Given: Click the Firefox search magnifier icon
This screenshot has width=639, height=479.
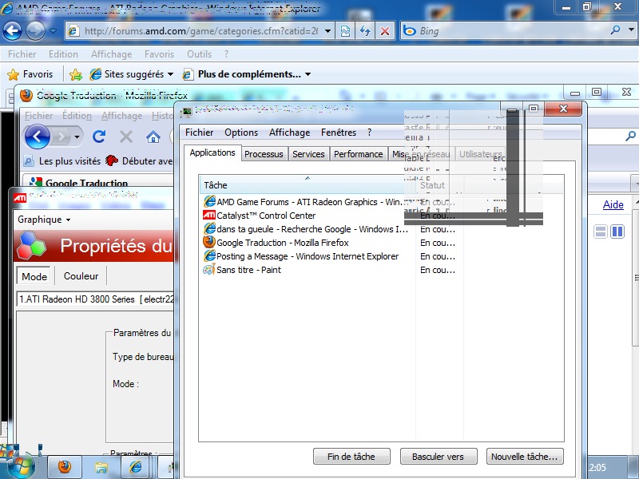Looking at the screenshot, I should pyautogui.click(x=630, y=136).
